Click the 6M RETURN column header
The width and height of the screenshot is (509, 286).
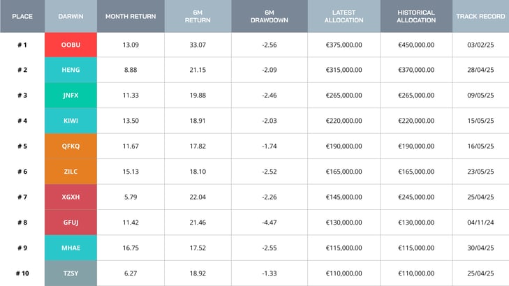point(198,16)
